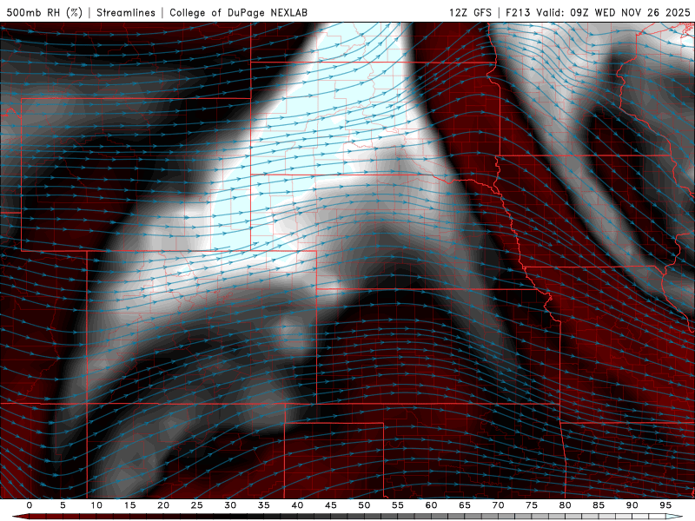Click the "45" humidity scale label
The image size is (695, 521).
pyautogui.click(x=331, y=505)
